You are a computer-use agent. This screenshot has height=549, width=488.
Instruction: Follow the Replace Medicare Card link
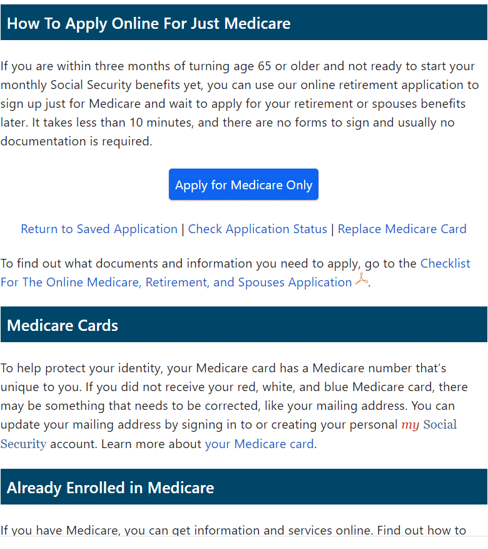402,229
